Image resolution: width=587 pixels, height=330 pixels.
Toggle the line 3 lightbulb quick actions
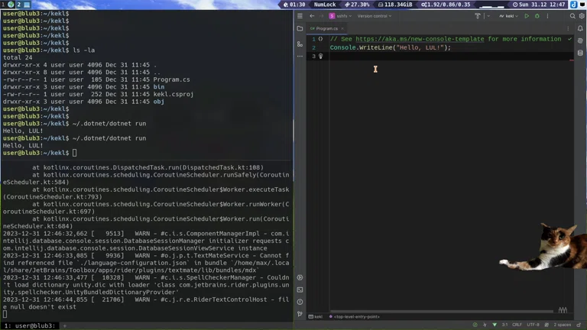(x=321, y=56)
